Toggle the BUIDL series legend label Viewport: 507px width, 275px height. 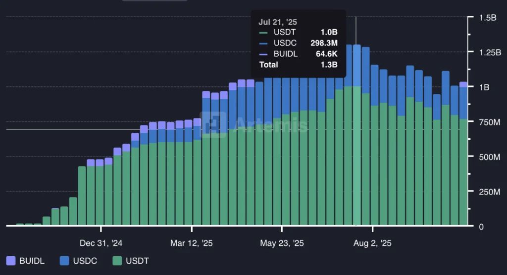(32, 261)
